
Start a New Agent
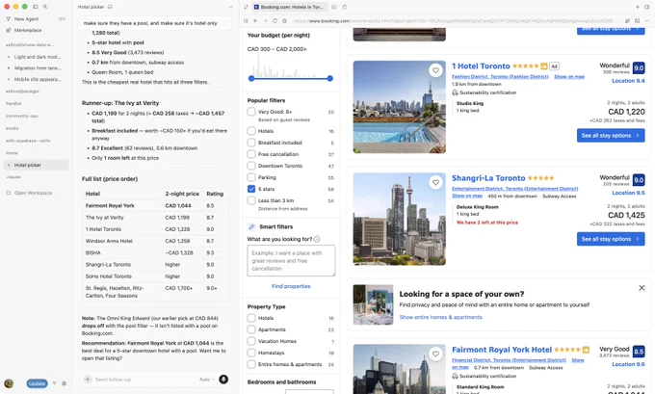tap(26, 19)
